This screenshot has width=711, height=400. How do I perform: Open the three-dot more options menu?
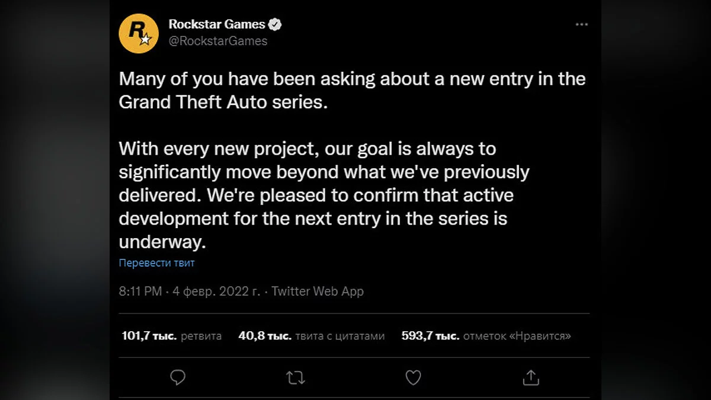(582, 25)
